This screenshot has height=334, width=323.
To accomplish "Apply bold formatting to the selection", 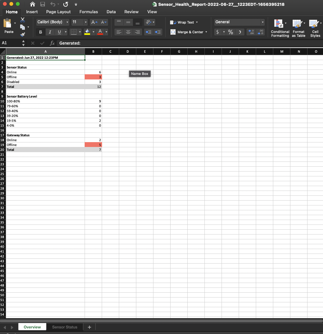I will click(40, 32).
